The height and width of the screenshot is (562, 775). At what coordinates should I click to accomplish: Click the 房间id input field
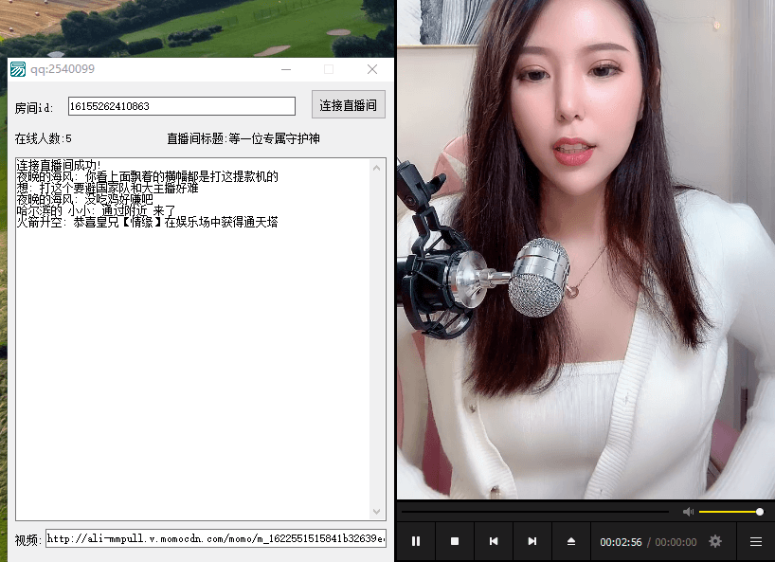pyautogui.click(x=183, y=105)
